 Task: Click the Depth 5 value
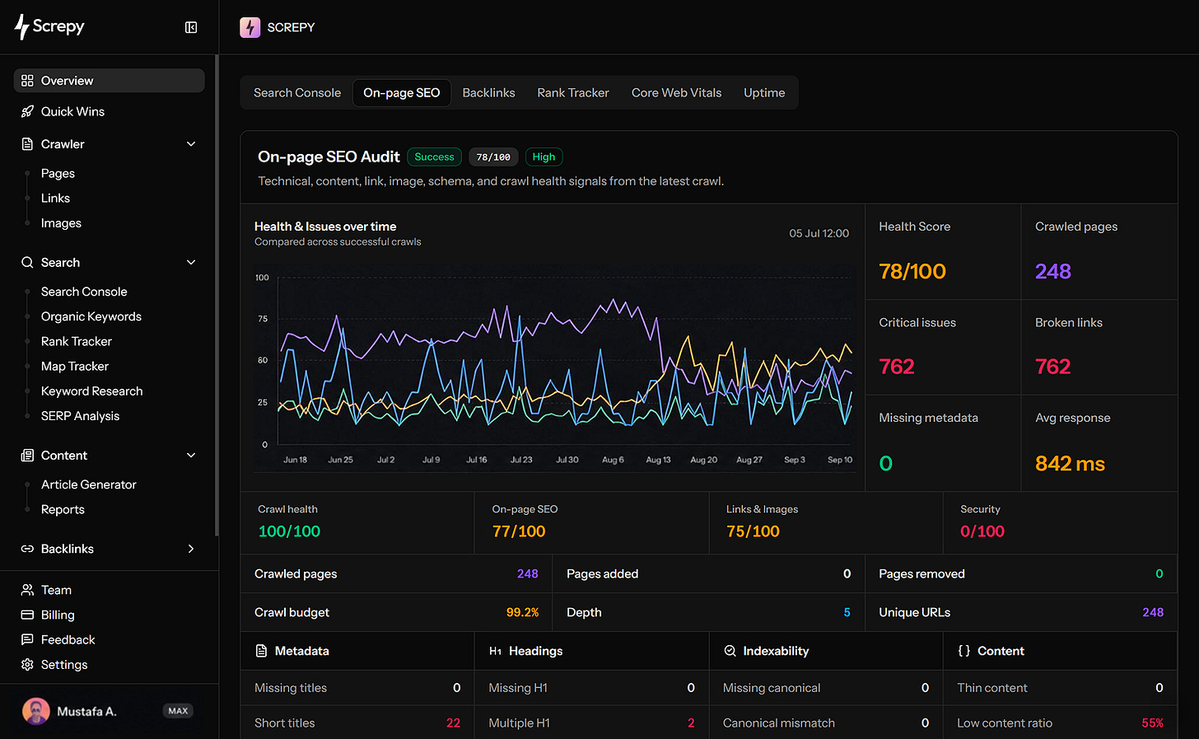point(847,612)
